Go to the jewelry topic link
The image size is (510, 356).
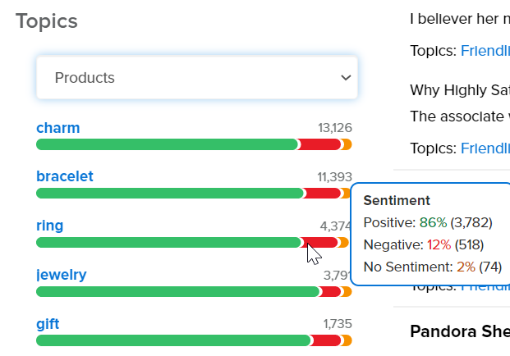(61, 275)
